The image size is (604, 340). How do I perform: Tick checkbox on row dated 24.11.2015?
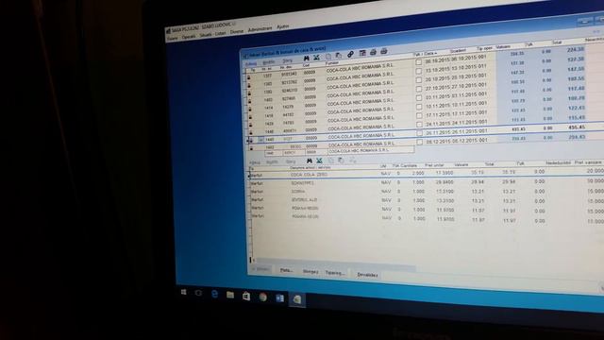point(419,124)
